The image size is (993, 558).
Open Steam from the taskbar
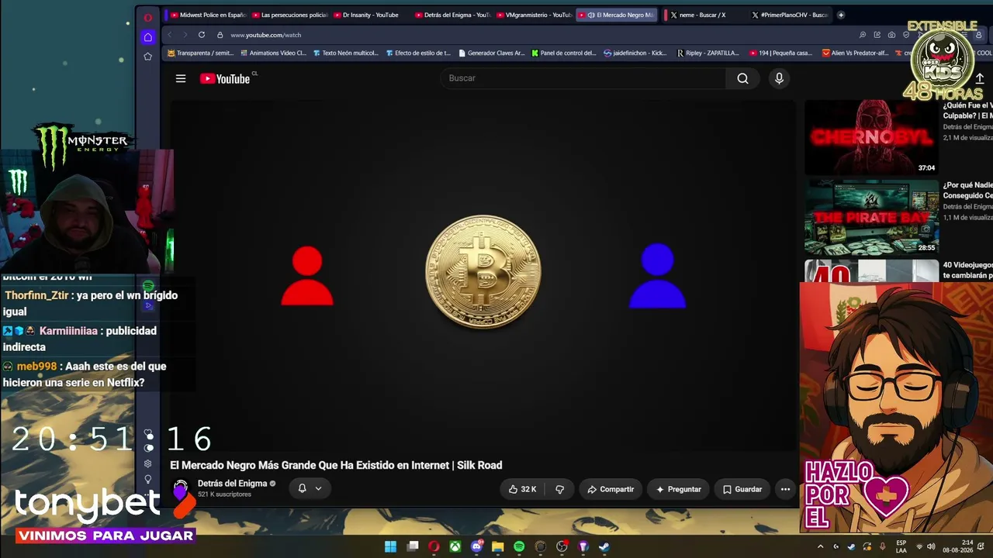coord(604,546)
